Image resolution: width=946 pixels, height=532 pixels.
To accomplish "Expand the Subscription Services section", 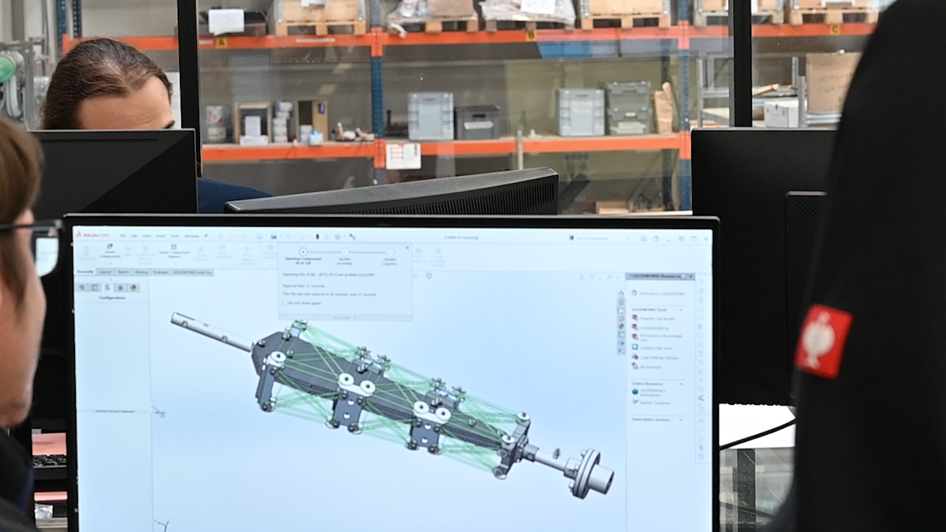I will click(681, 420).
